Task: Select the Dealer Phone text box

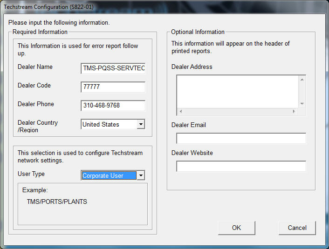Action: click(x=113, y=106)
